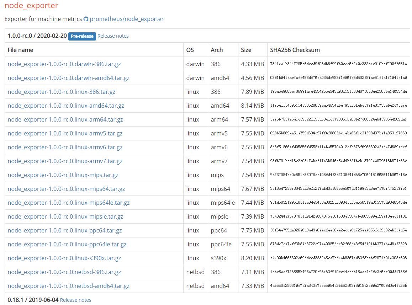Click the 8.14 MiB size cell

(253, 106)
